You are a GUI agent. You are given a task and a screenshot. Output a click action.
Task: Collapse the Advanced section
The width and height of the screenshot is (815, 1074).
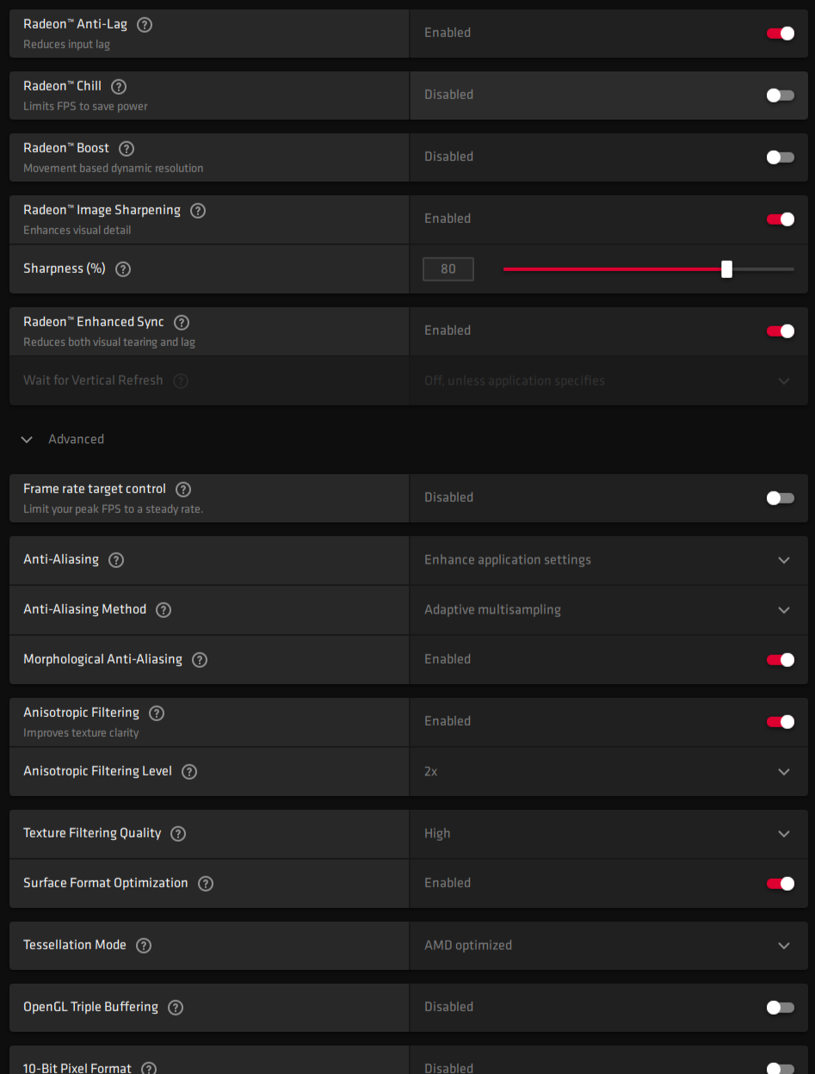pos(63,440)
